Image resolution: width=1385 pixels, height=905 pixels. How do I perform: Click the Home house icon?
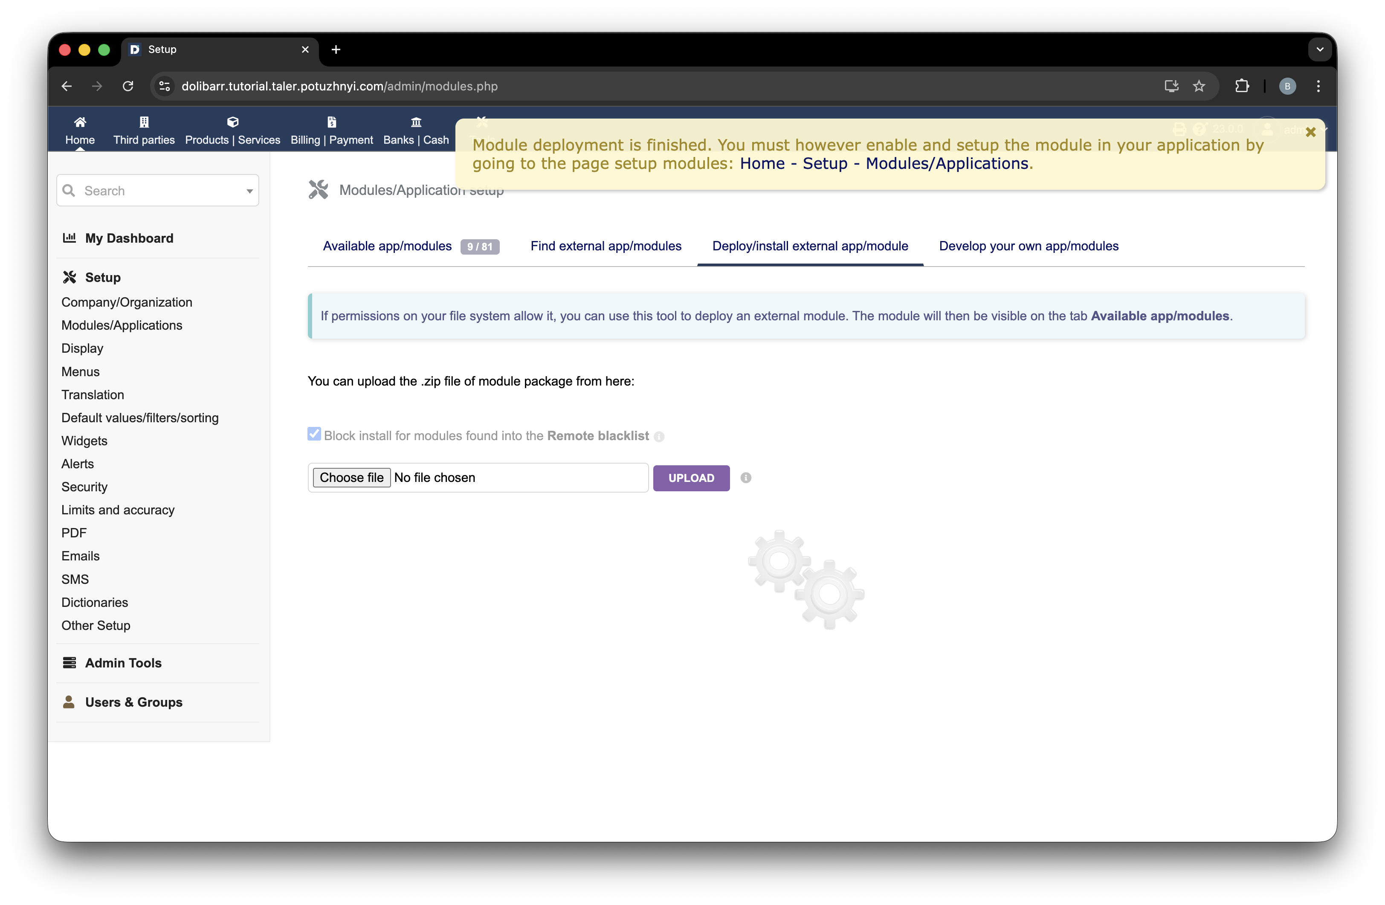[x=80, y=122]
